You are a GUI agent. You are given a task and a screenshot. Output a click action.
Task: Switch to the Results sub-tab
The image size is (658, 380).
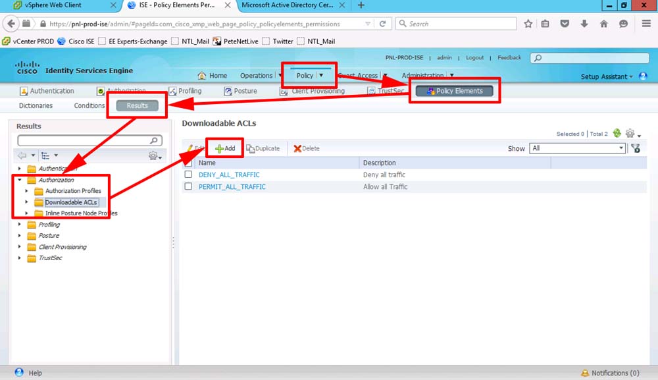point(138,105)
